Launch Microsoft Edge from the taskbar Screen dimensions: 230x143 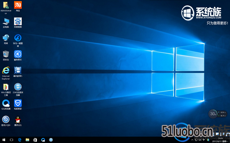(x=20, y=140)
